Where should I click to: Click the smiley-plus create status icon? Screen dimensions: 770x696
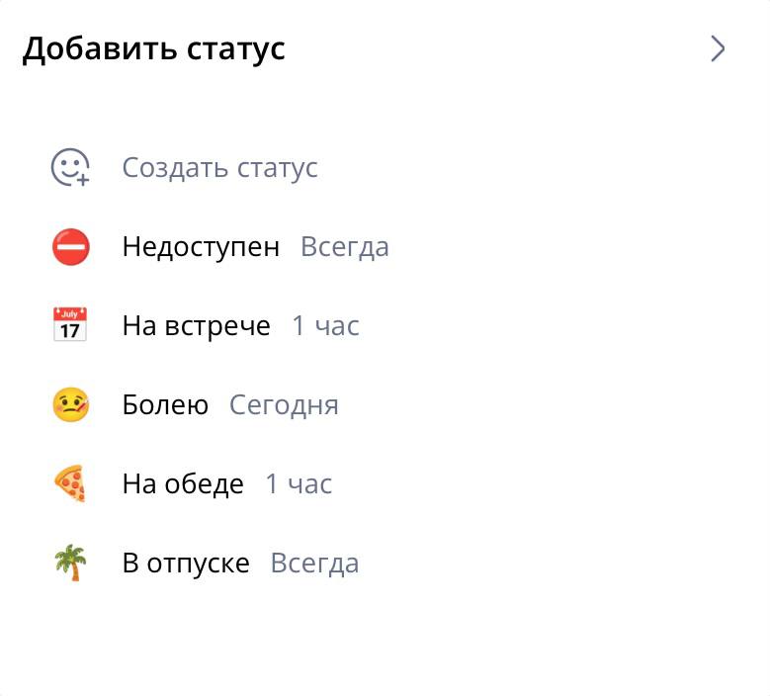coord(70,168)
